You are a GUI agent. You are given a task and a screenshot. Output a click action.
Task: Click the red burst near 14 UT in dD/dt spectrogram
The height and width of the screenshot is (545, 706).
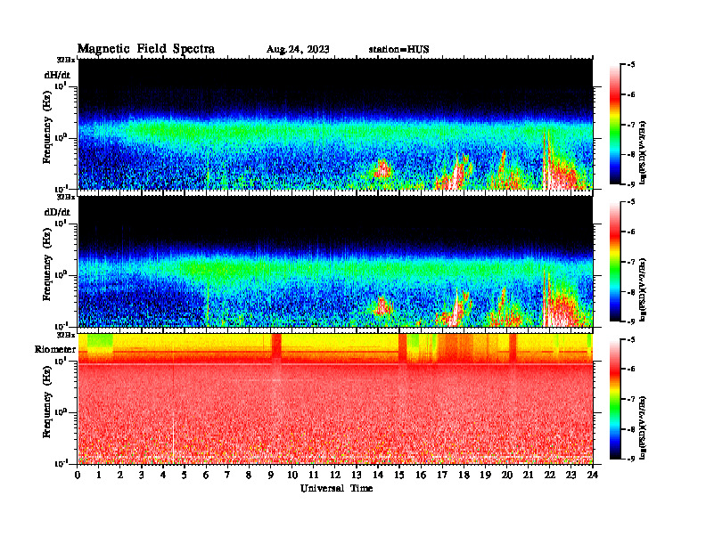382,306
